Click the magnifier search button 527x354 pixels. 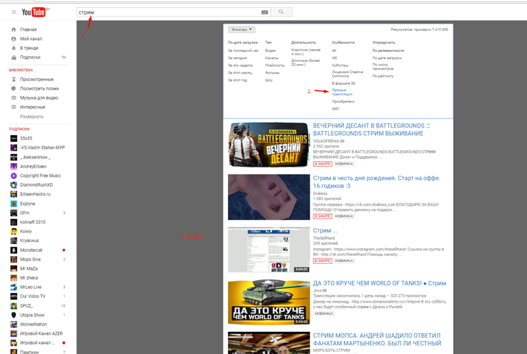[281, 12]
